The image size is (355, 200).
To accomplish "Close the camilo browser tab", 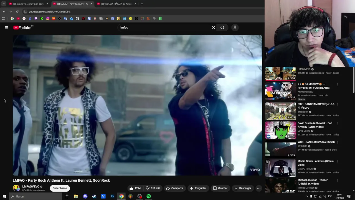I will coord(47,4).
